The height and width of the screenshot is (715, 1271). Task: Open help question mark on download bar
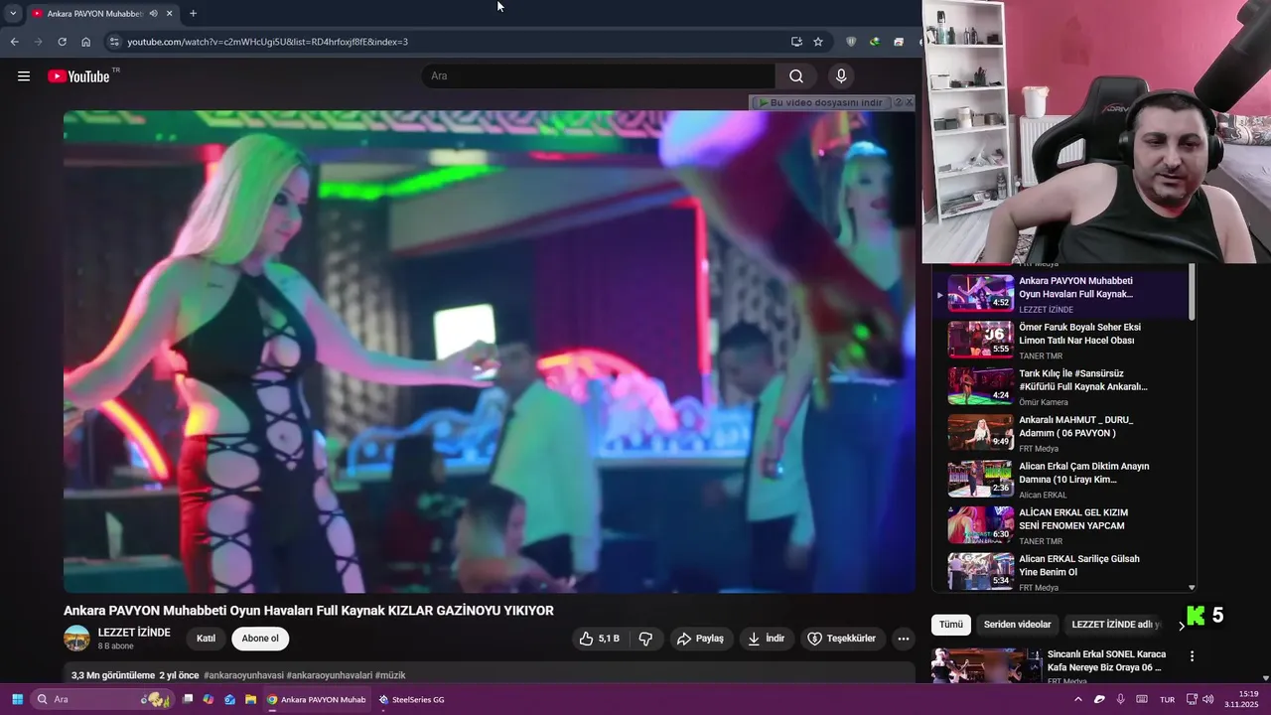pos(898,102)
